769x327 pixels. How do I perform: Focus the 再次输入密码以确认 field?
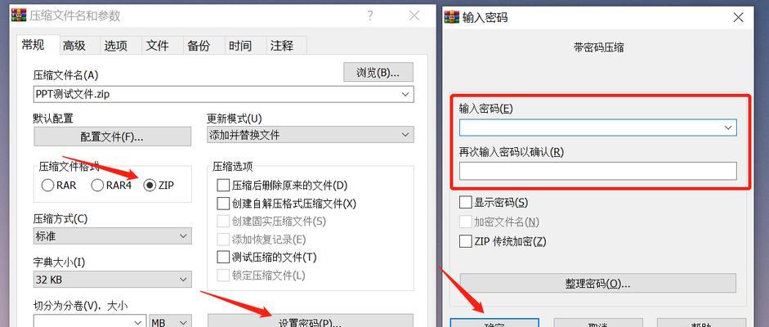(598, 171)
